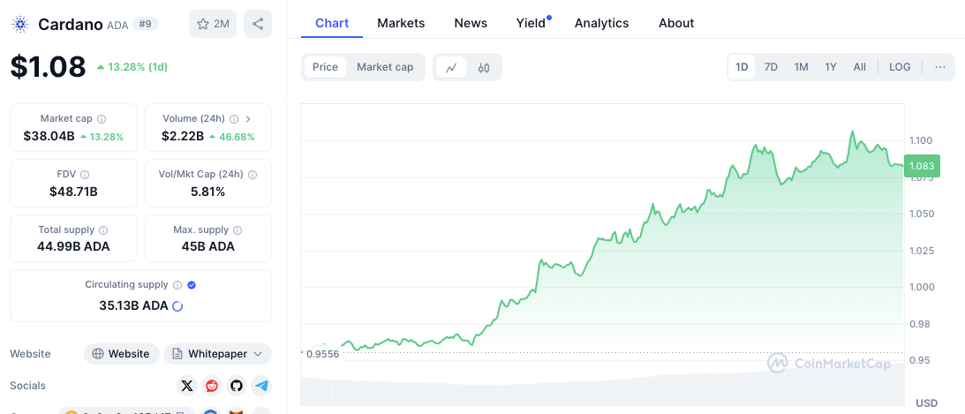Open Cardano's X (Twitter) social link

[x=186, y=386]
